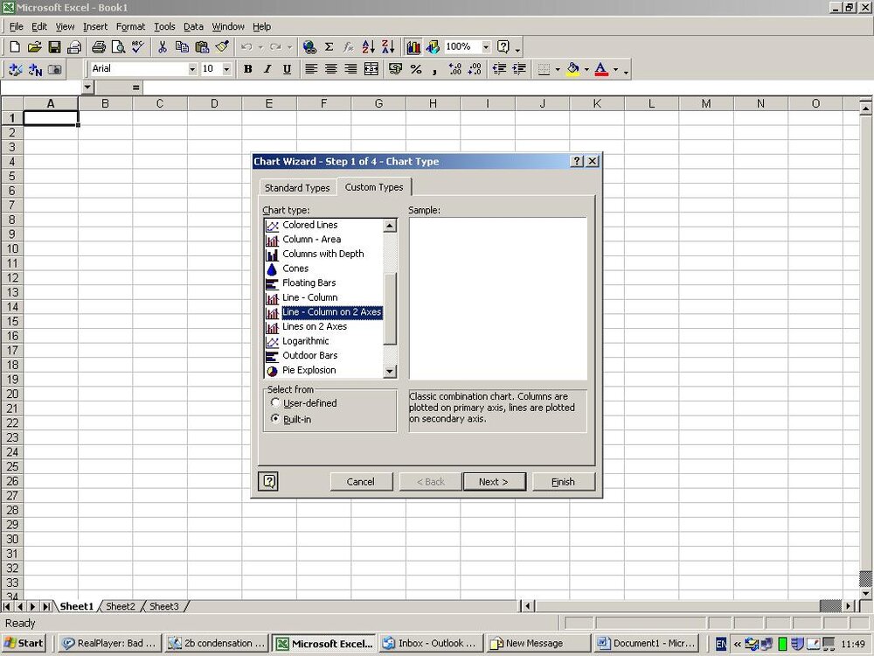This screenshot has width=874, height=656.
Task: Apply the yellow Fill Color bucket
Action: pos(572,69)
